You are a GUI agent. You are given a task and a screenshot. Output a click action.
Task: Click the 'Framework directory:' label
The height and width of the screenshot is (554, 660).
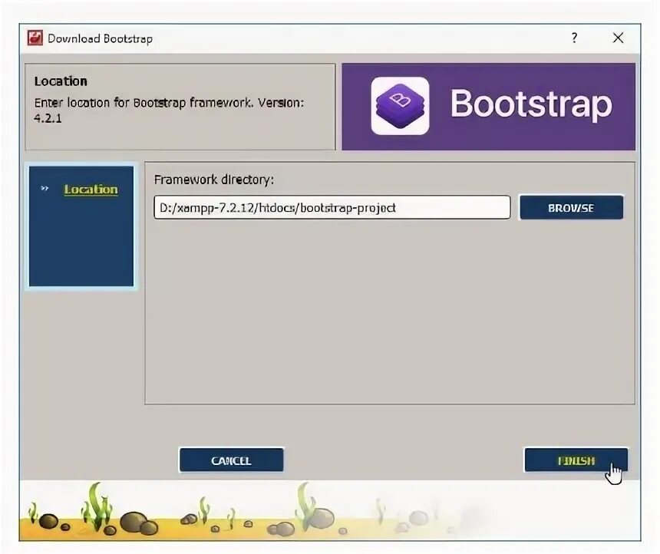(x=214, y=180)
